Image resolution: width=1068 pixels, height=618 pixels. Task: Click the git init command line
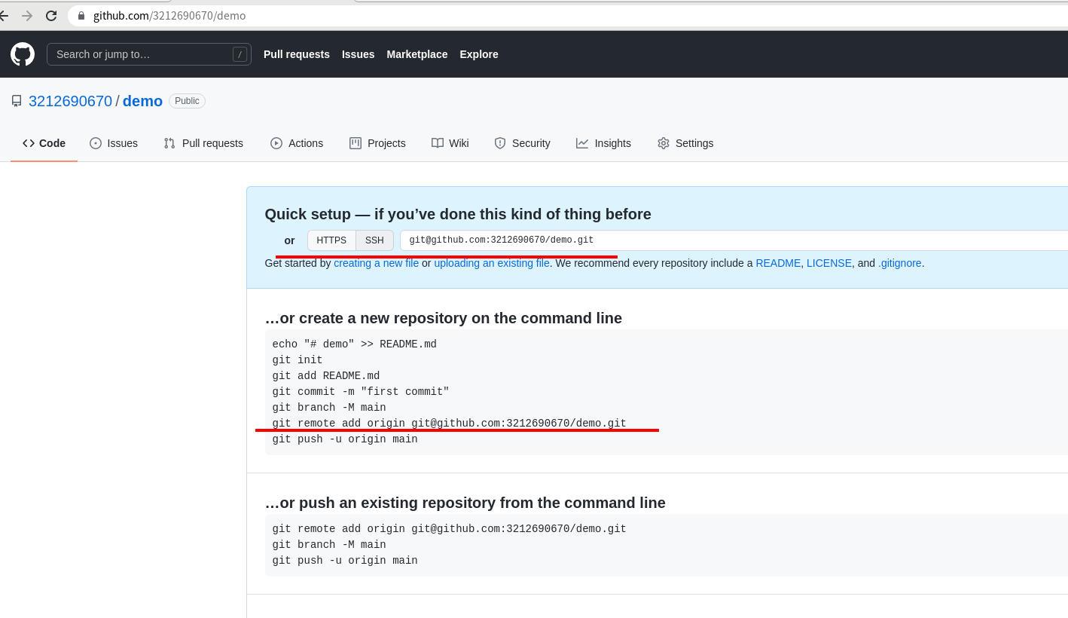click(298, 360)
